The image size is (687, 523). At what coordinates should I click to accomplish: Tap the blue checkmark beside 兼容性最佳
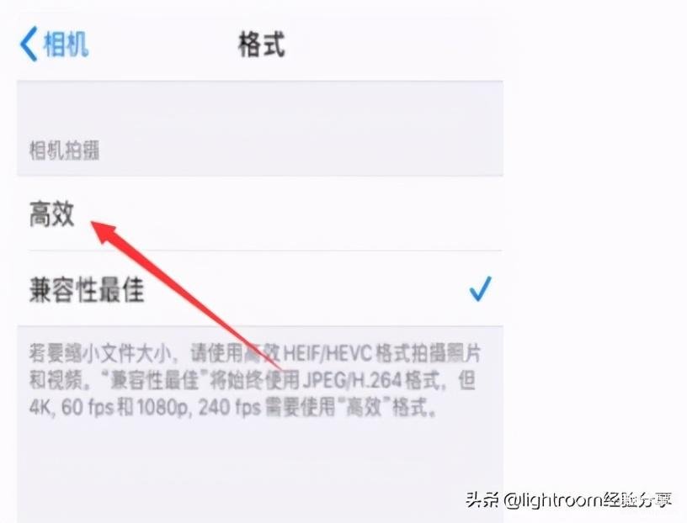coord(480,288)
